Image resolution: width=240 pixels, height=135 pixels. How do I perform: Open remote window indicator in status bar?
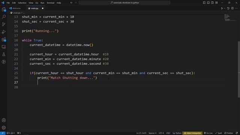[3, 133]
